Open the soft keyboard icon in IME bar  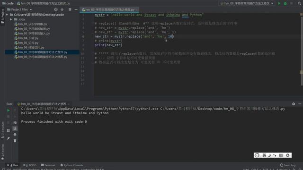tap(281, 155)
